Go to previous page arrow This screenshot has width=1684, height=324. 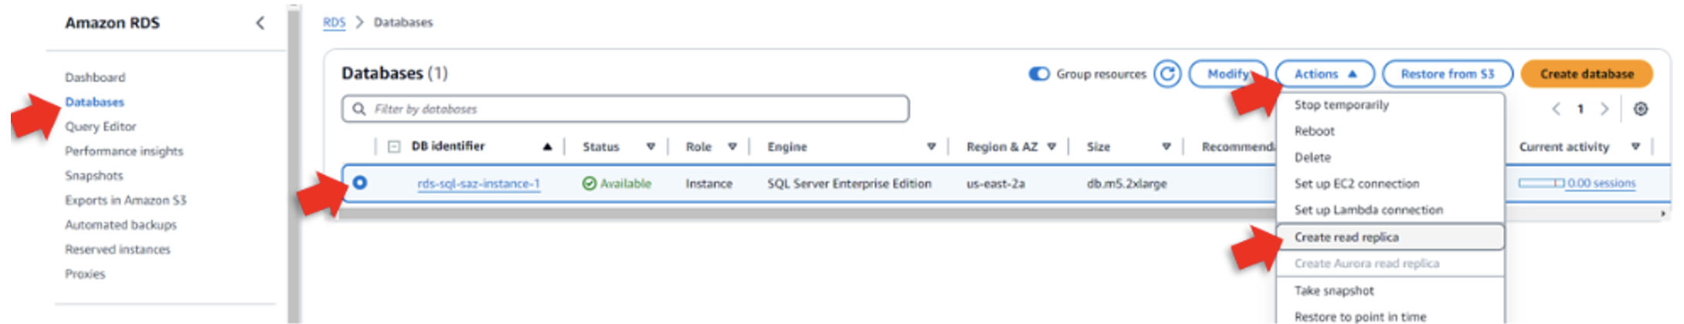pos(1557,109)
